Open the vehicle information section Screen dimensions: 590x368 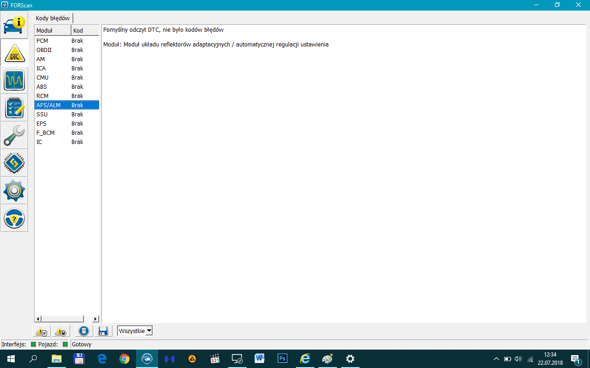(x=14, y=25)
